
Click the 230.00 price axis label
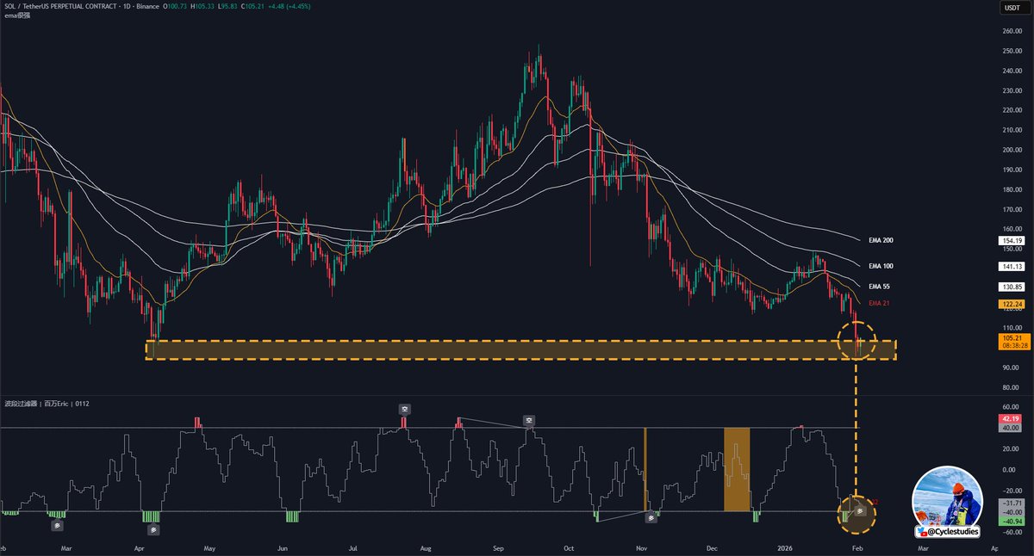[1012, 90]
